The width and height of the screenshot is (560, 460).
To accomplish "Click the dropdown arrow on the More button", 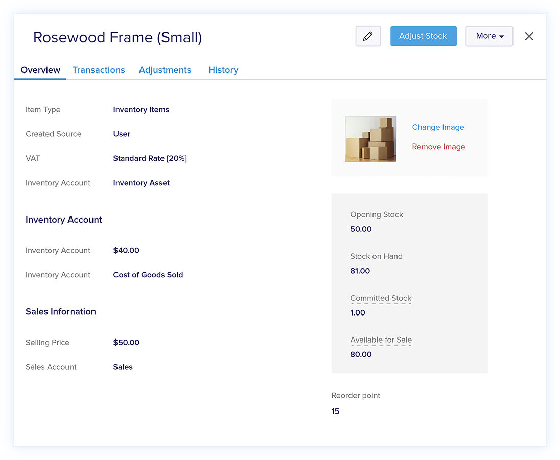I will (x=501, y=36).
